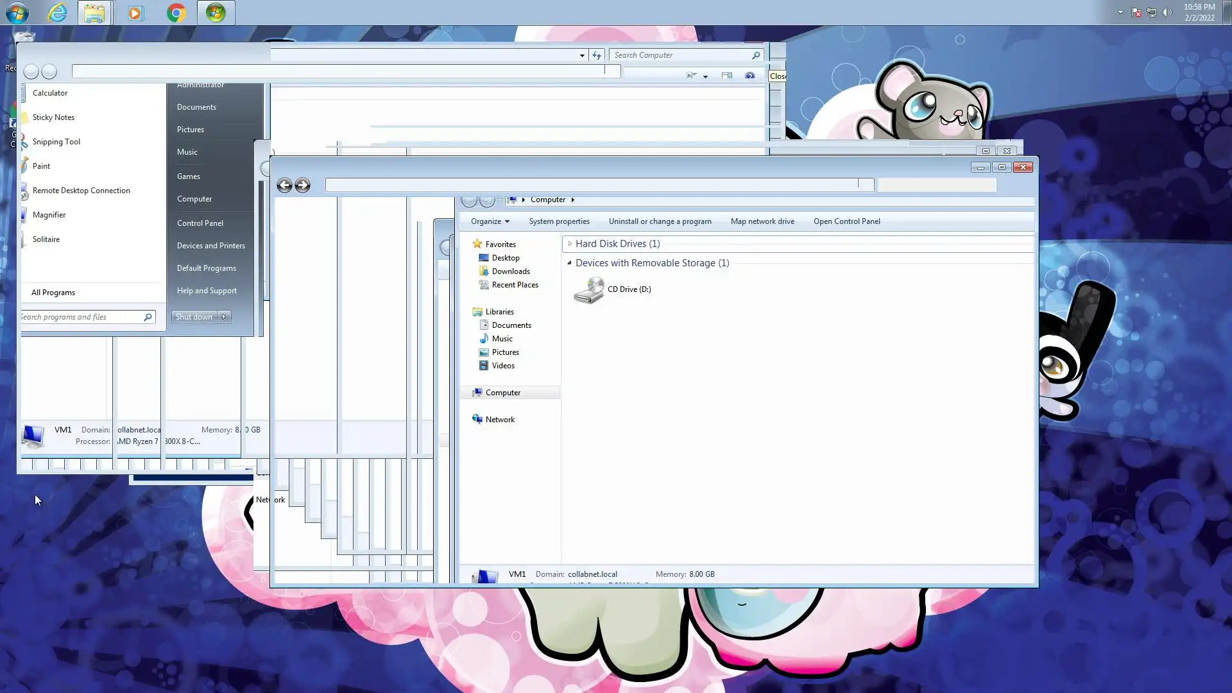Click the volume speaker tray icon
This screenshot has width=1232, height=693.
pos(1167,12)
